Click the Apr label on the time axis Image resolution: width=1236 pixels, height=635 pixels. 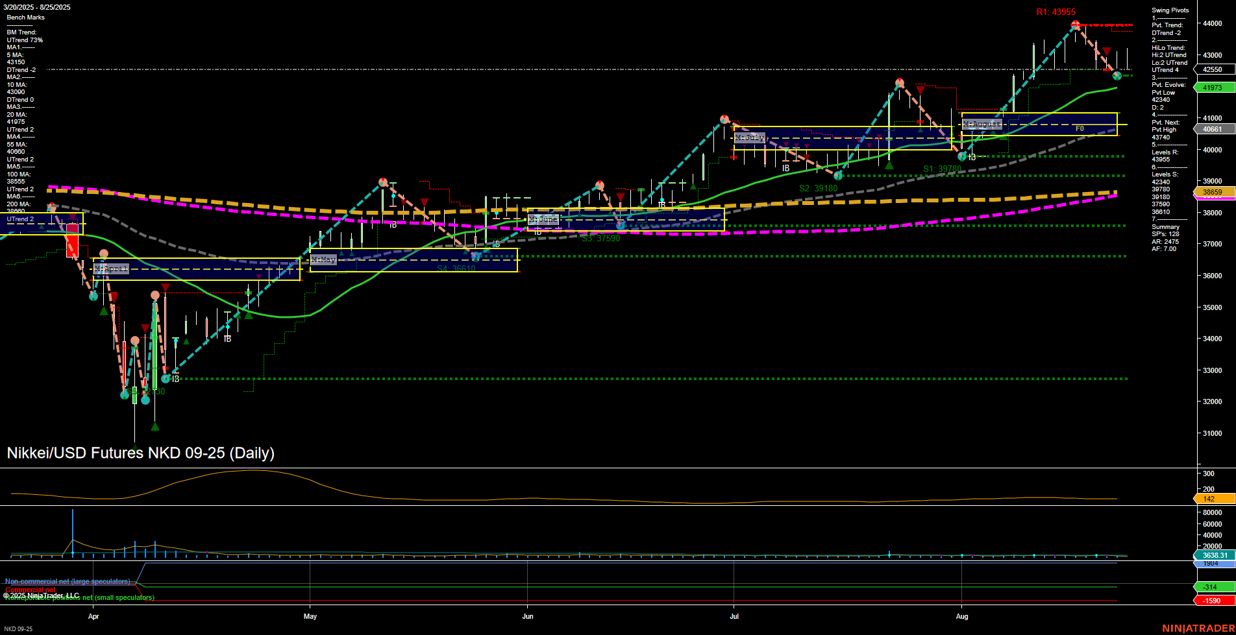tap(93, 617)
